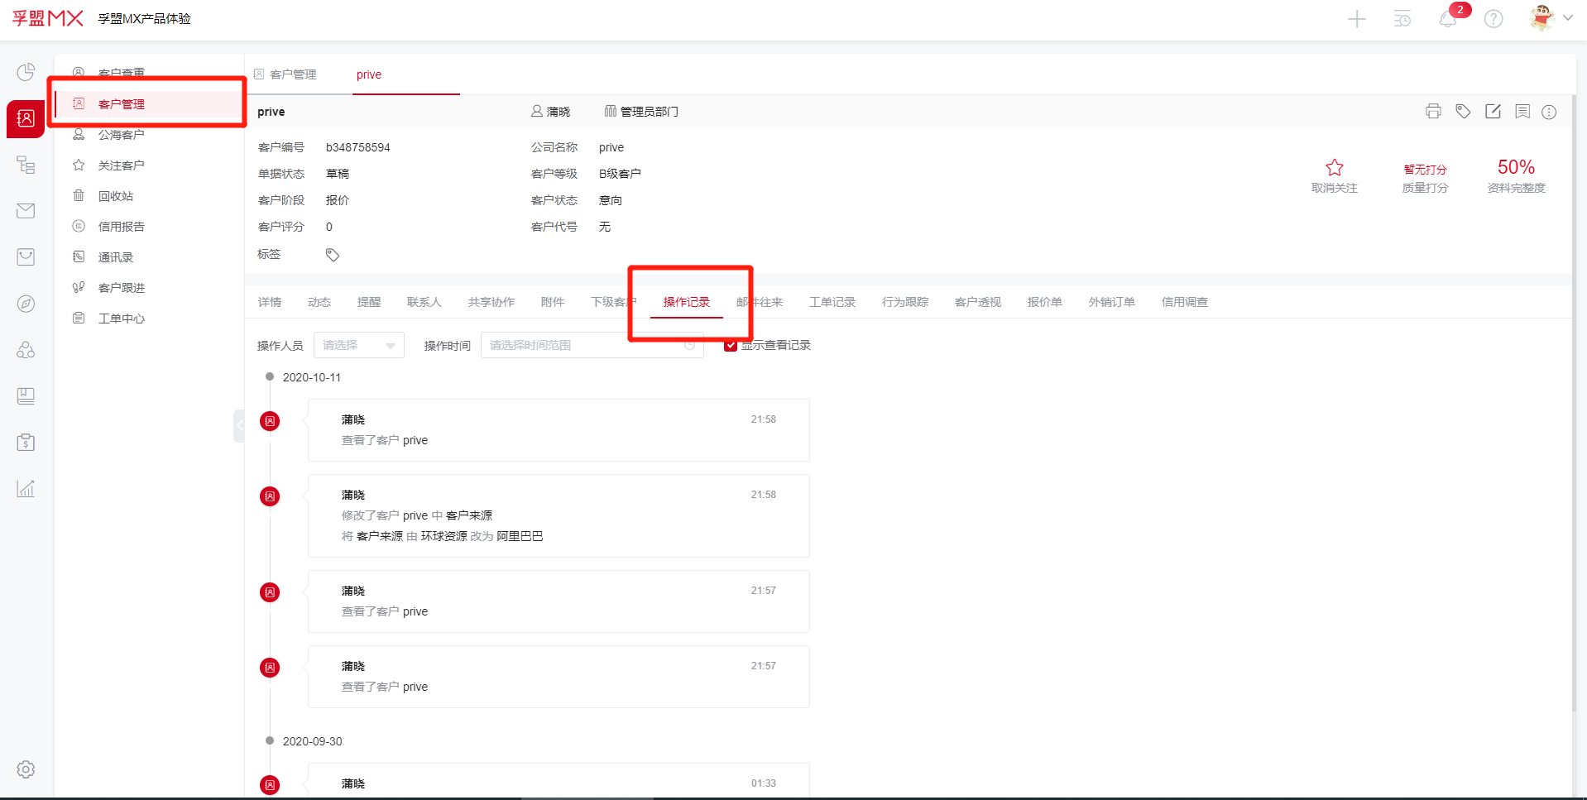Click the tag icon next to 标签
The image size is (1587, 800).
[x=333, y=255]
